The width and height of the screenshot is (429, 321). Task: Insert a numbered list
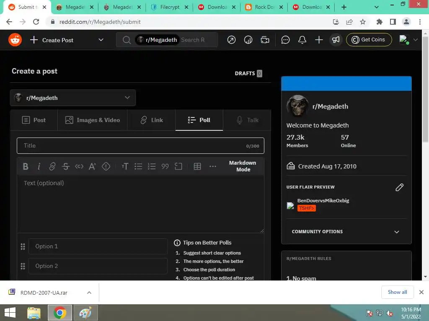click(152, 166)
